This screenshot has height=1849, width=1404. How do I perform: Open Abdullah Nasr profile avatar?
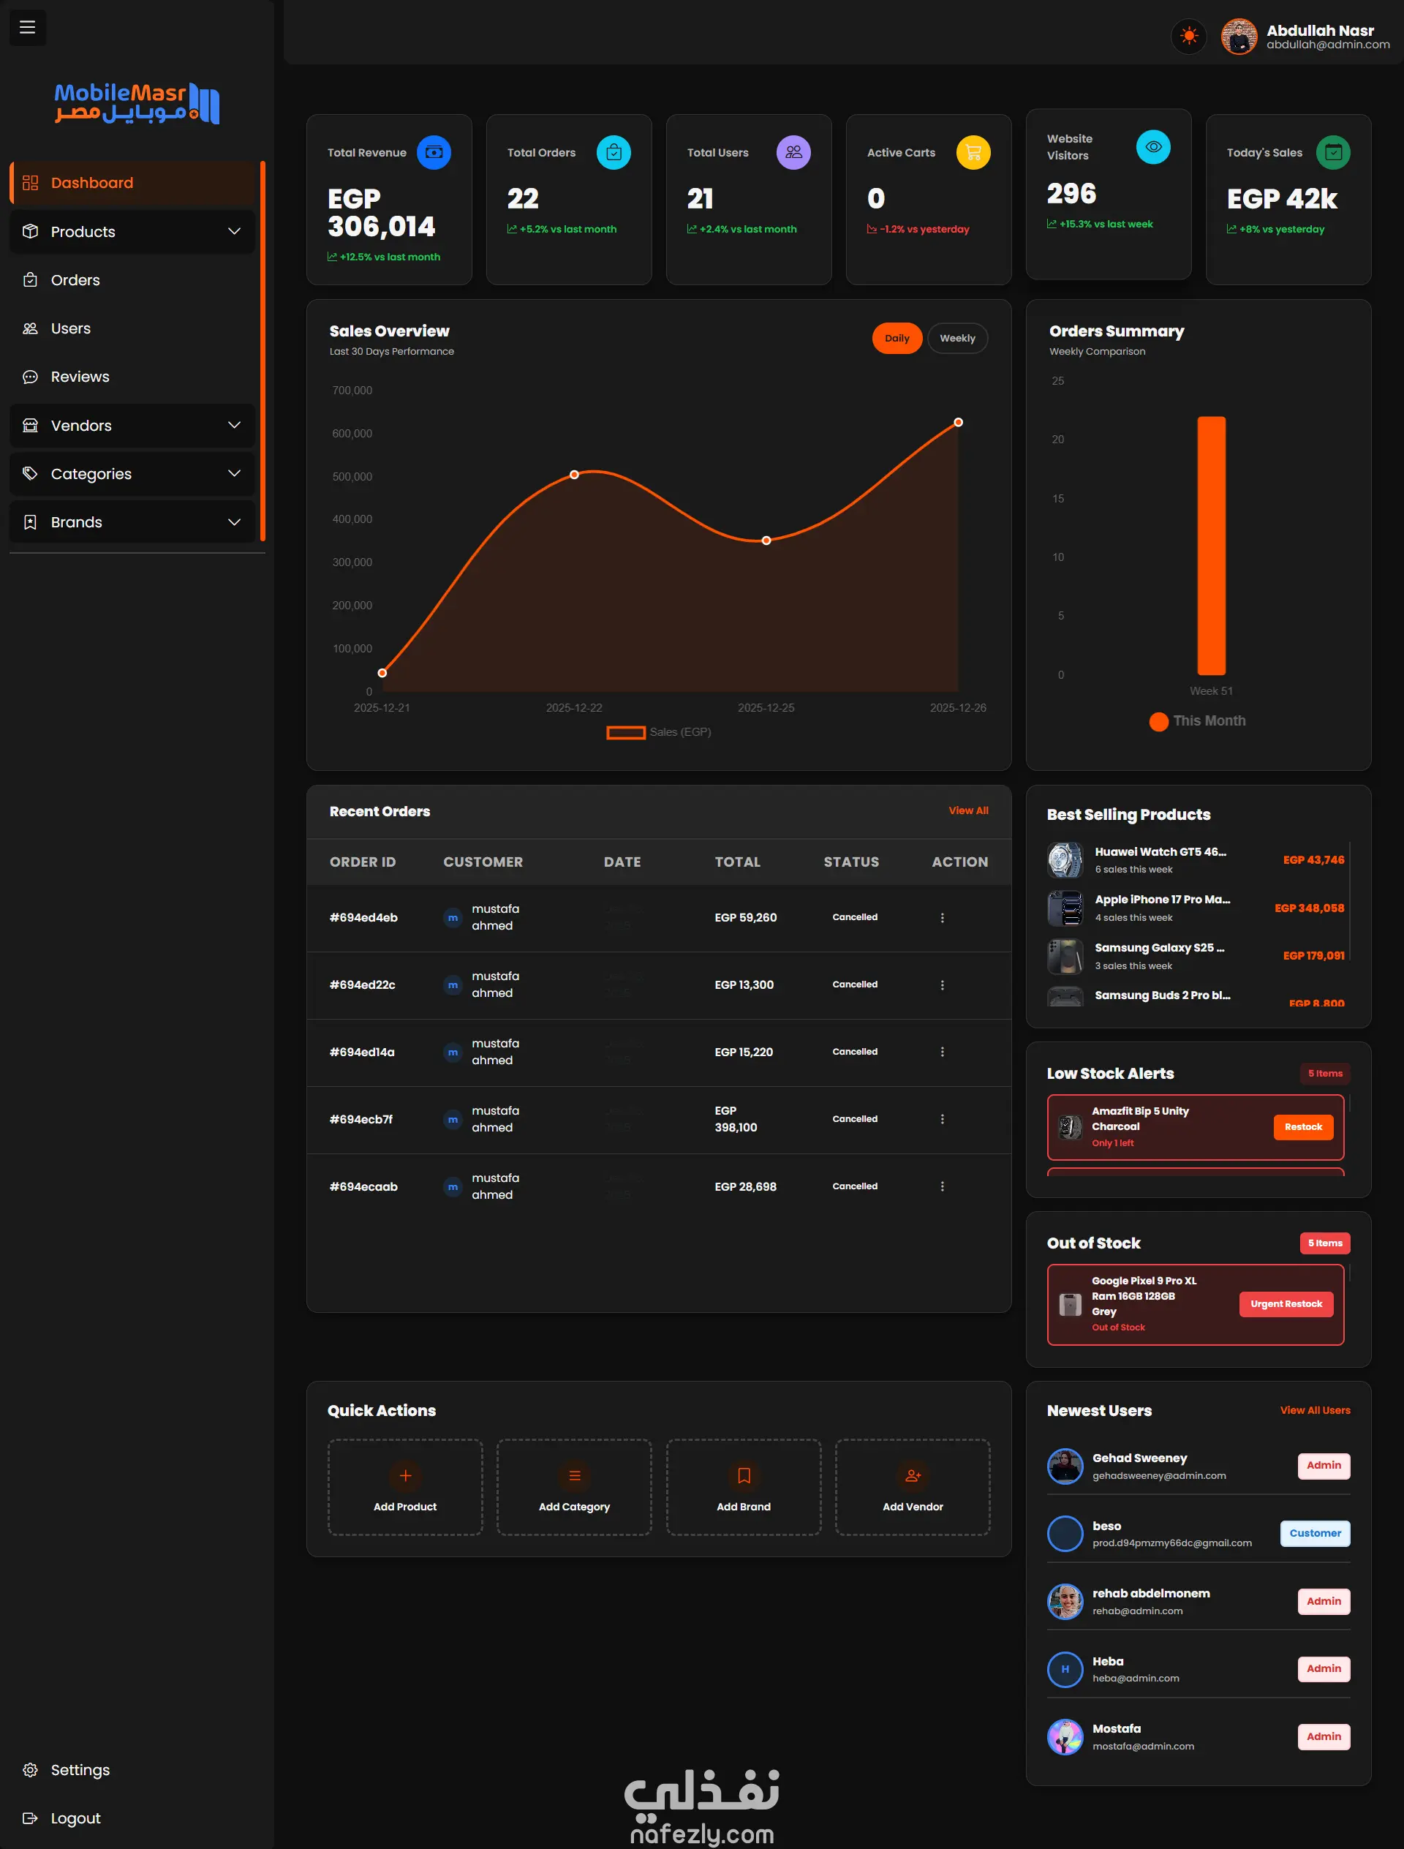click(1239, 37)
